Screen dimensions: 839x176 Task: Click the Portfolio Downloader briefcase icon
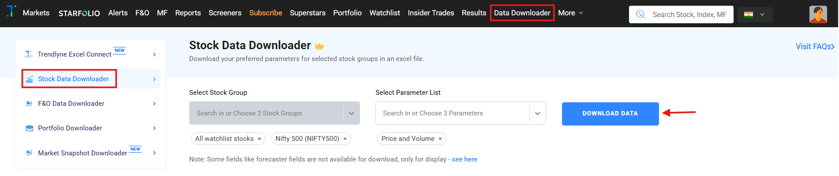[x=30, y=128]
